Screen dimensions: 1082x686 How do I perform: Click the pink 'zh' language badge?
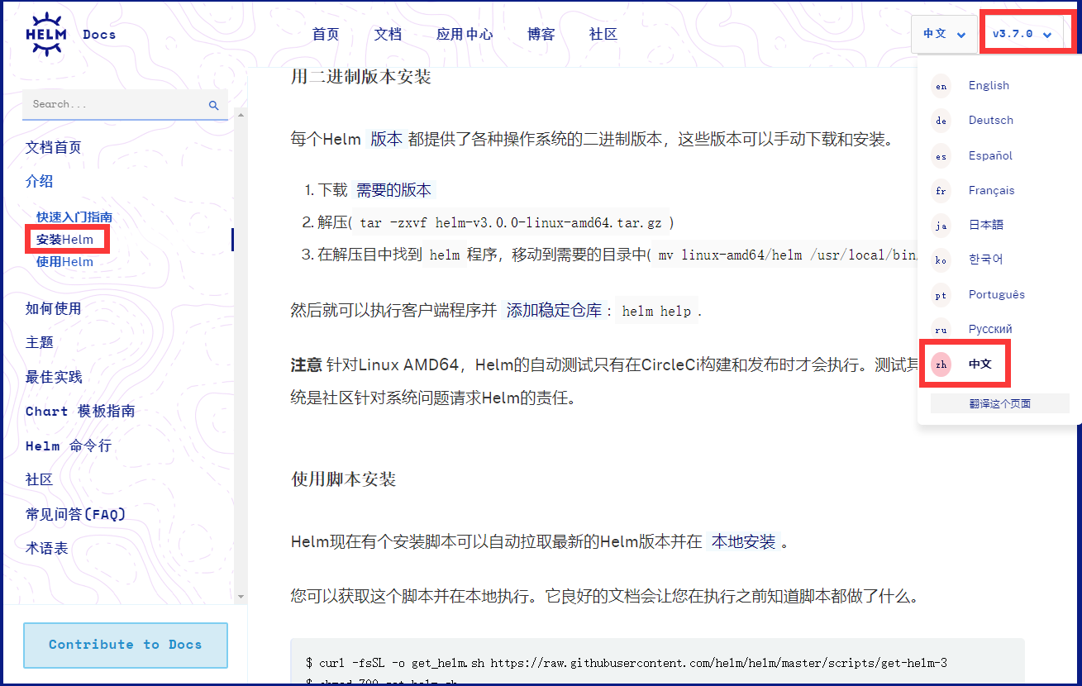[941, 364]
